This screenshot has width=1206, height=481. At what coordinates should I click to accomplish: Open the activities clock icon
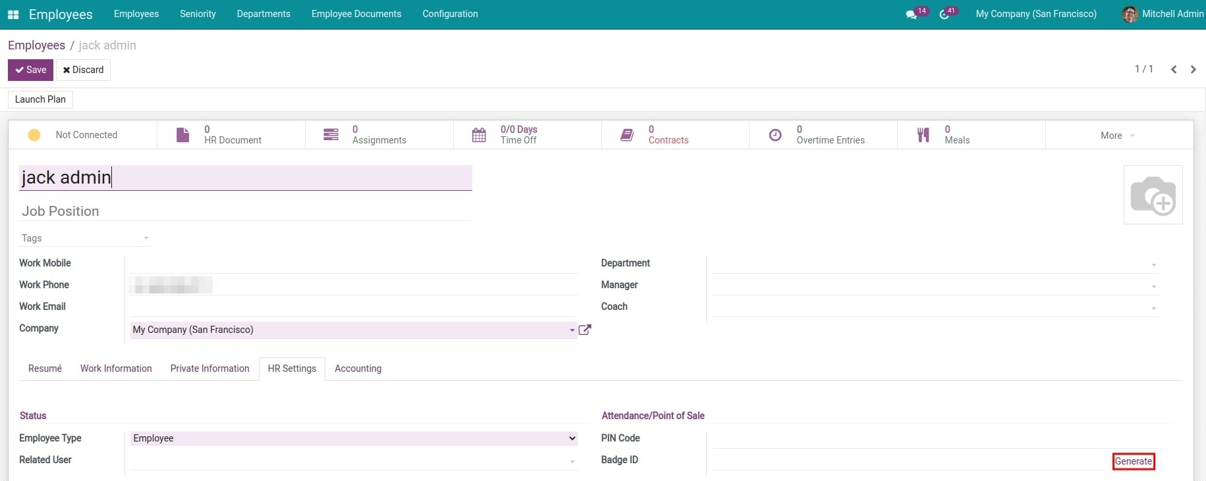[x=945, y=14]
